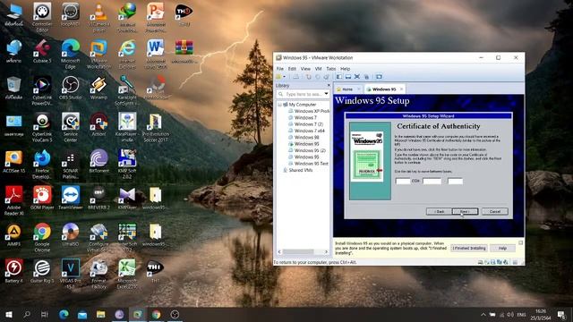Open File Explorer from the taskbar
573x322 pixels.
(101, 314)
